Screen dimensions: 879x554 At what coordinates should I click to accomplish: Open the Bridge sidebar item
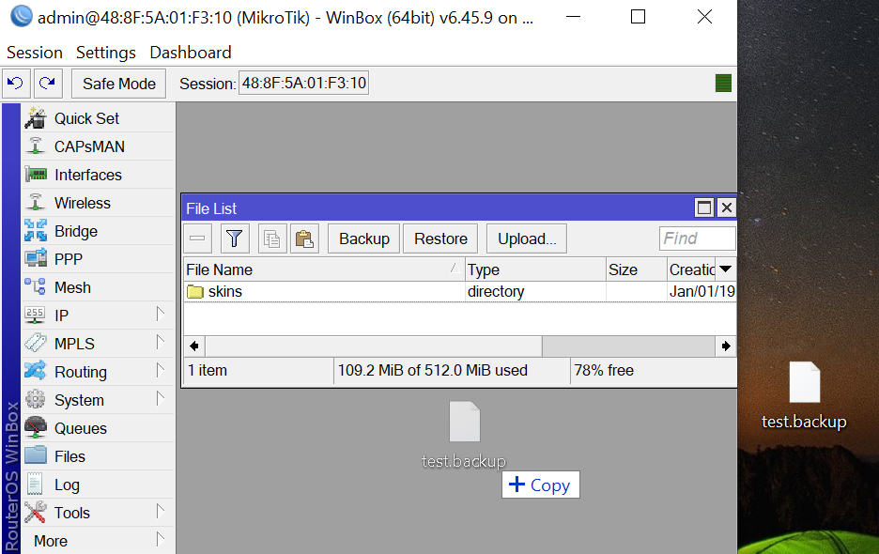98,231
